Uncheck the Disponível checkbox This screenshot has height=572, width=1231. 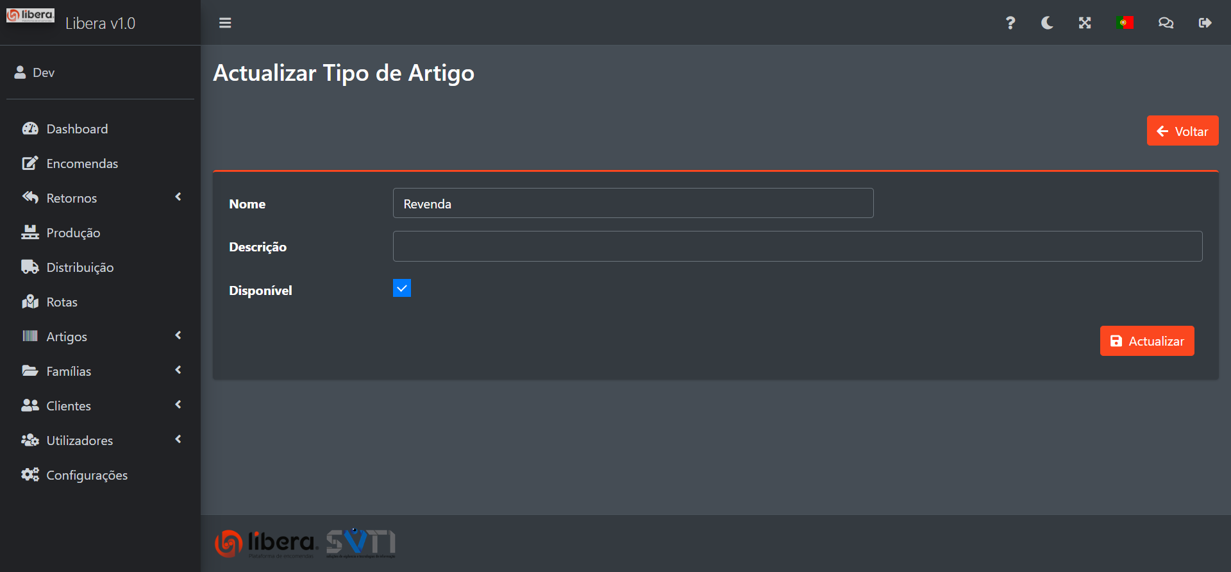pos(402,289)
